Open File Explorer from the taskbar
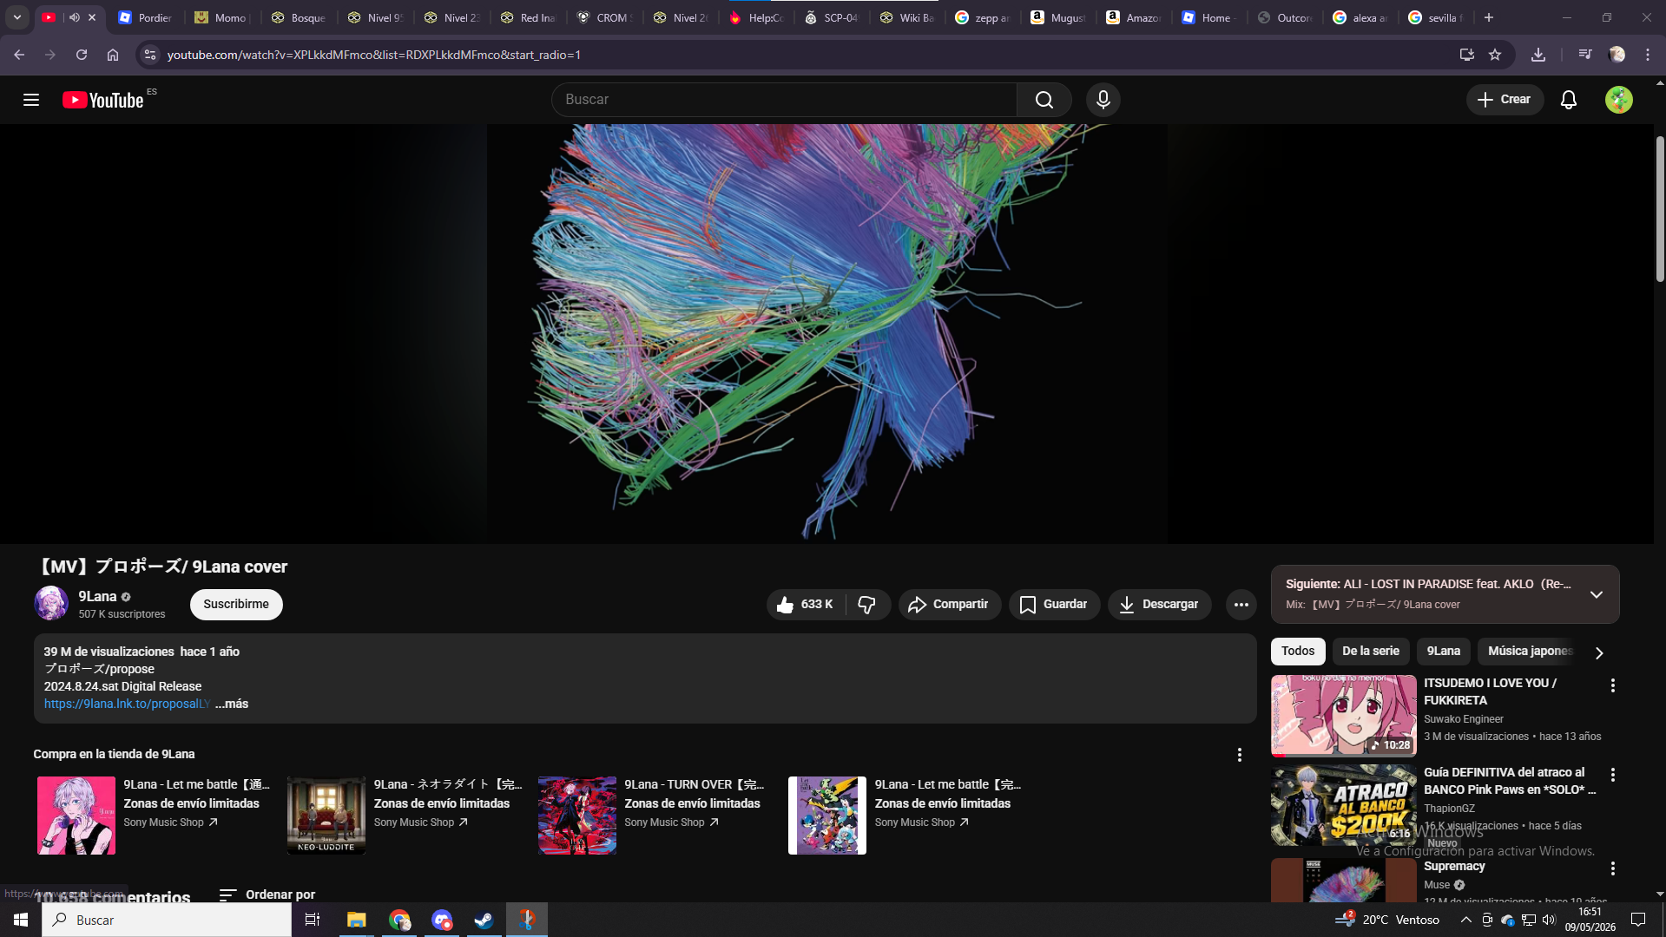The width and height of the screenshot is (1666, 937). coord(356,920)
